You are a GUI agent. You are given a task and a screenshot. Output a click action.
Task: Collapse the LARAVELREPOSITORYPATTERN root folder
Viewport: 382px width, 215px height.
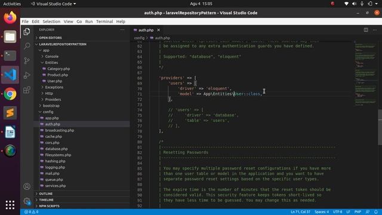pos(63,44)
